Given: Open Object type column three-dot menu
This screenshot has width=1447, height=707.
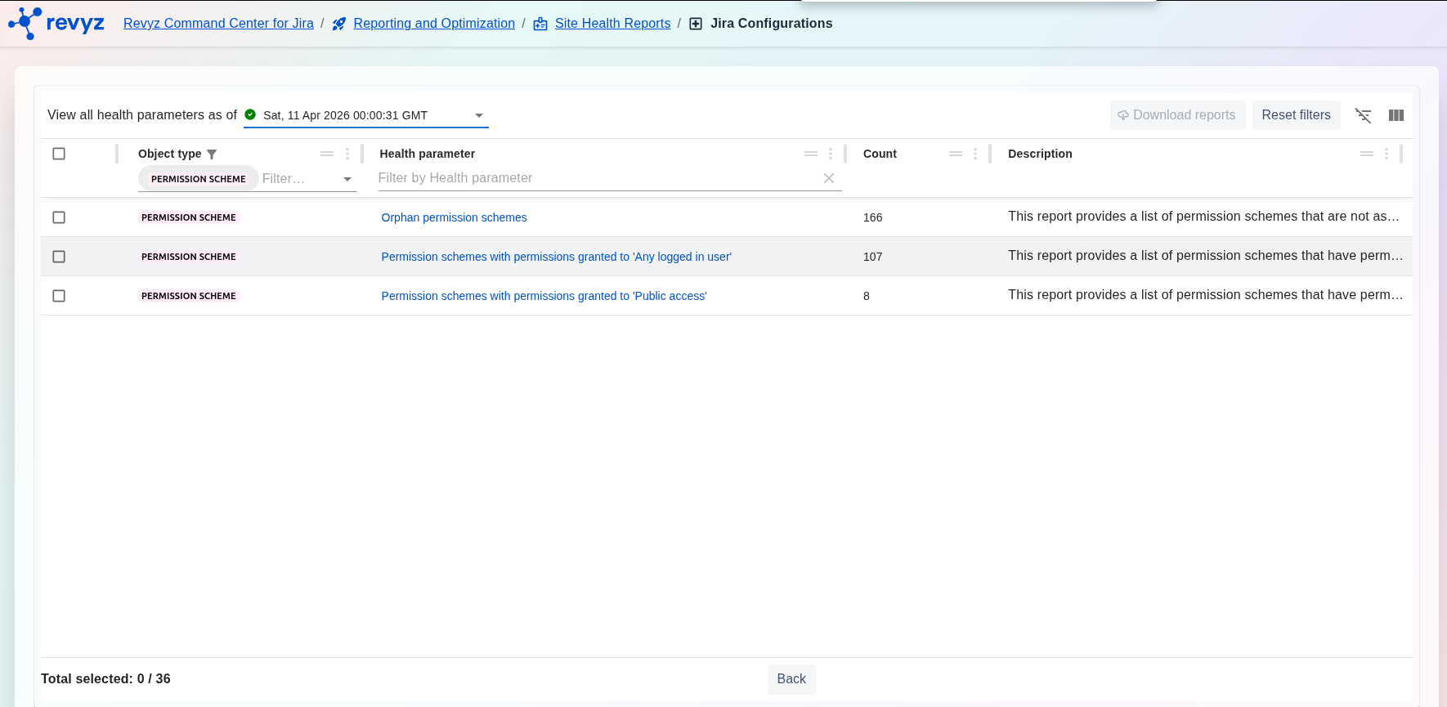Looking at the screenshot, I should click(347, 154).
